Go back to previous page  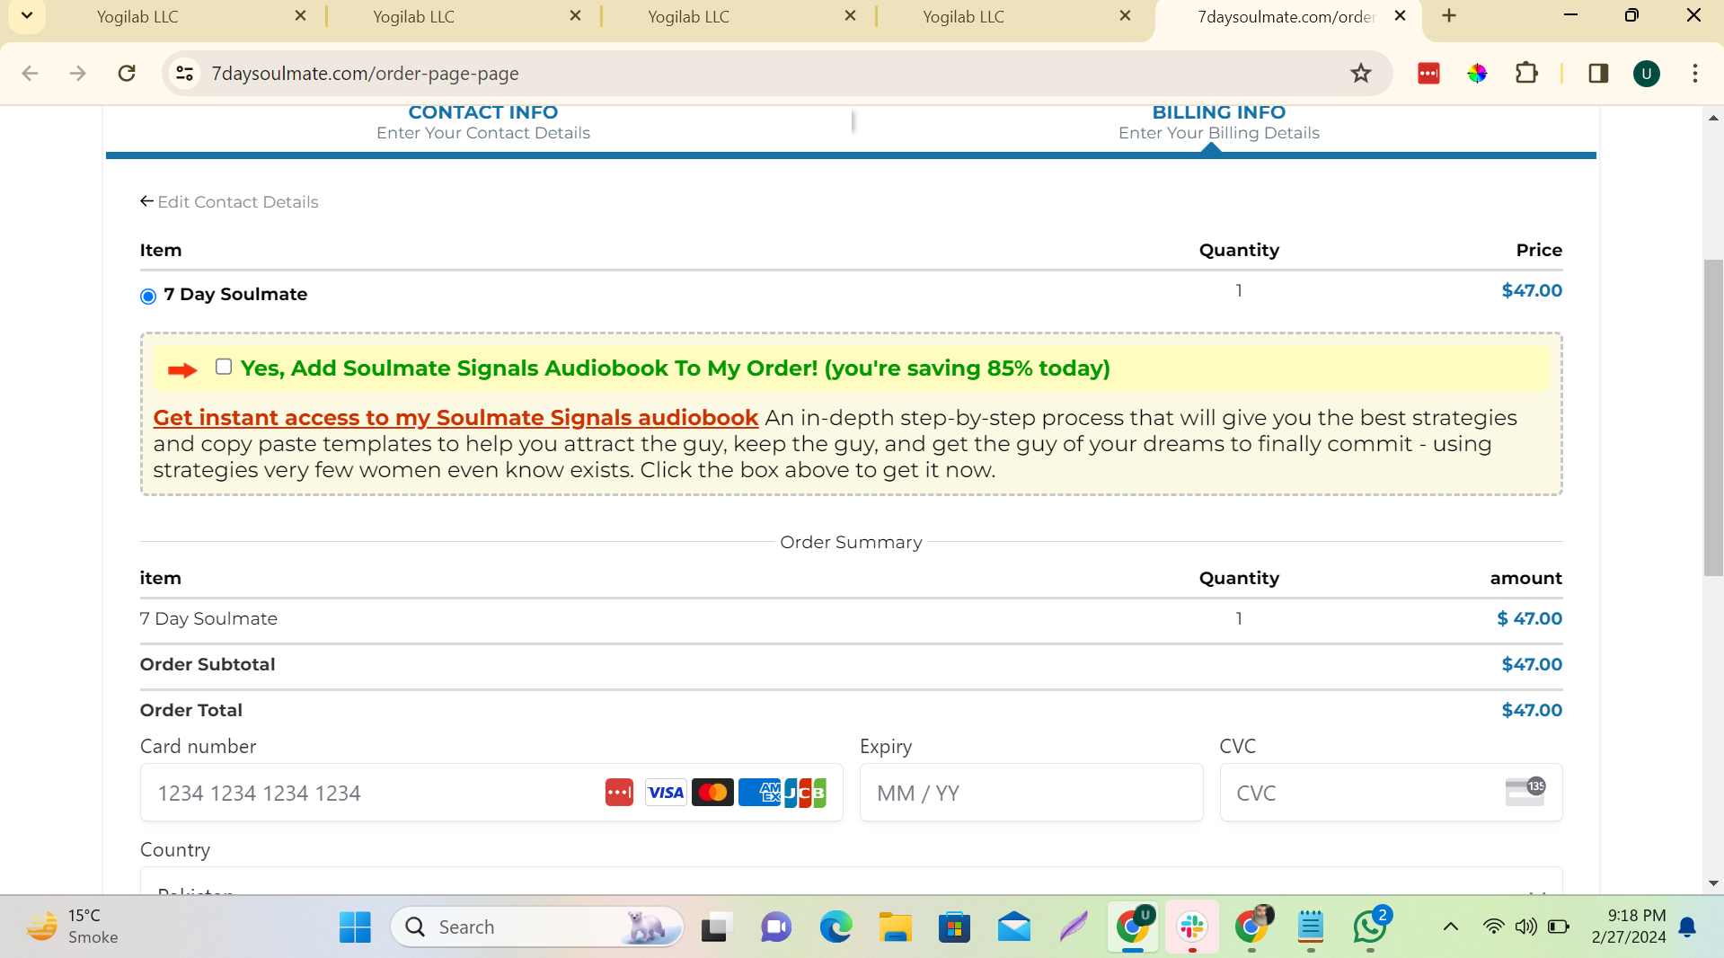(x=30, y=74)
